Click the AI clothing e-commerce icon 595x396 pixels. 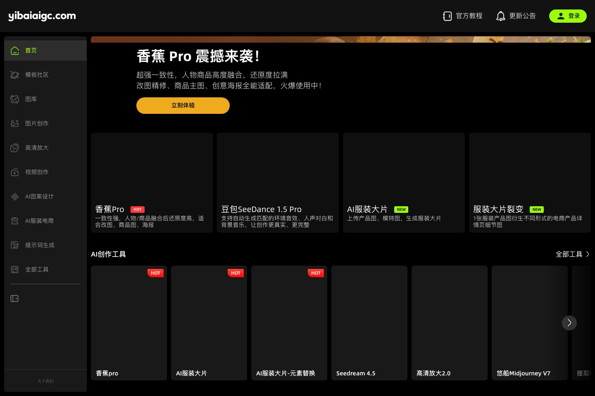click(x=15, y=221)
